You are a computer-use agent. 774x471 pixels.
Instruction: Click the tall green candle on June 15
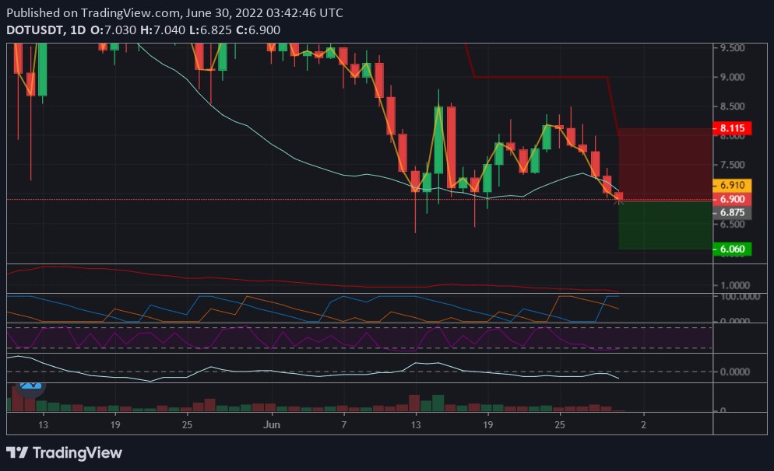point(438,139)
